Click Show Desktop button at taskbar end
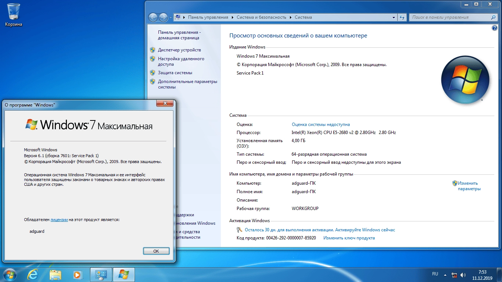Image resolution: width=502 pixels, height=282 pixels. [499, 275]
